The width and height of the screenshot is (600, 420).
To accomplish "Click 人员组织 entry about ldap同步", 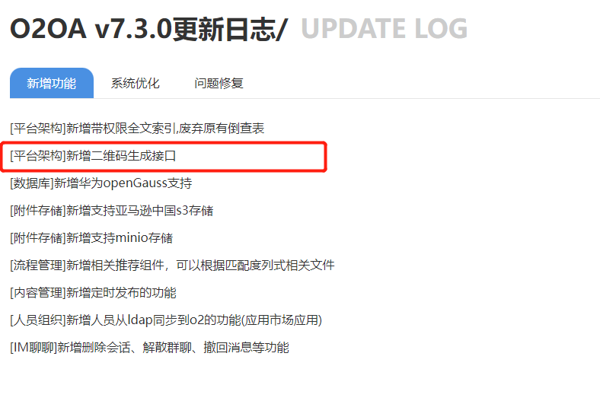I will point(166,320).
